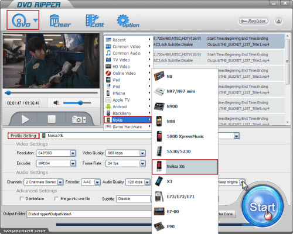Viewport: 293px width, 234px height.
Task: Click the Register key button
Action: 253,21
